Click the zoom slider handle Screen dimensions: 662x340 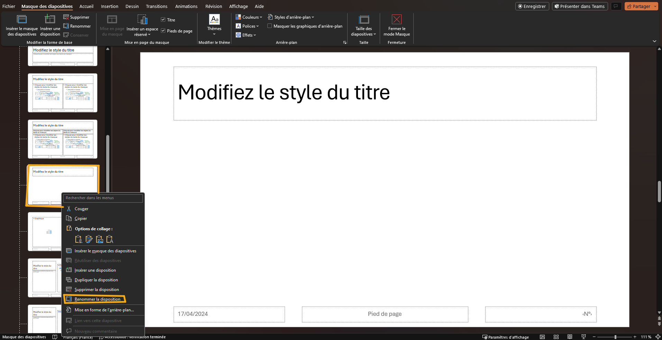(x=615, y=337)
